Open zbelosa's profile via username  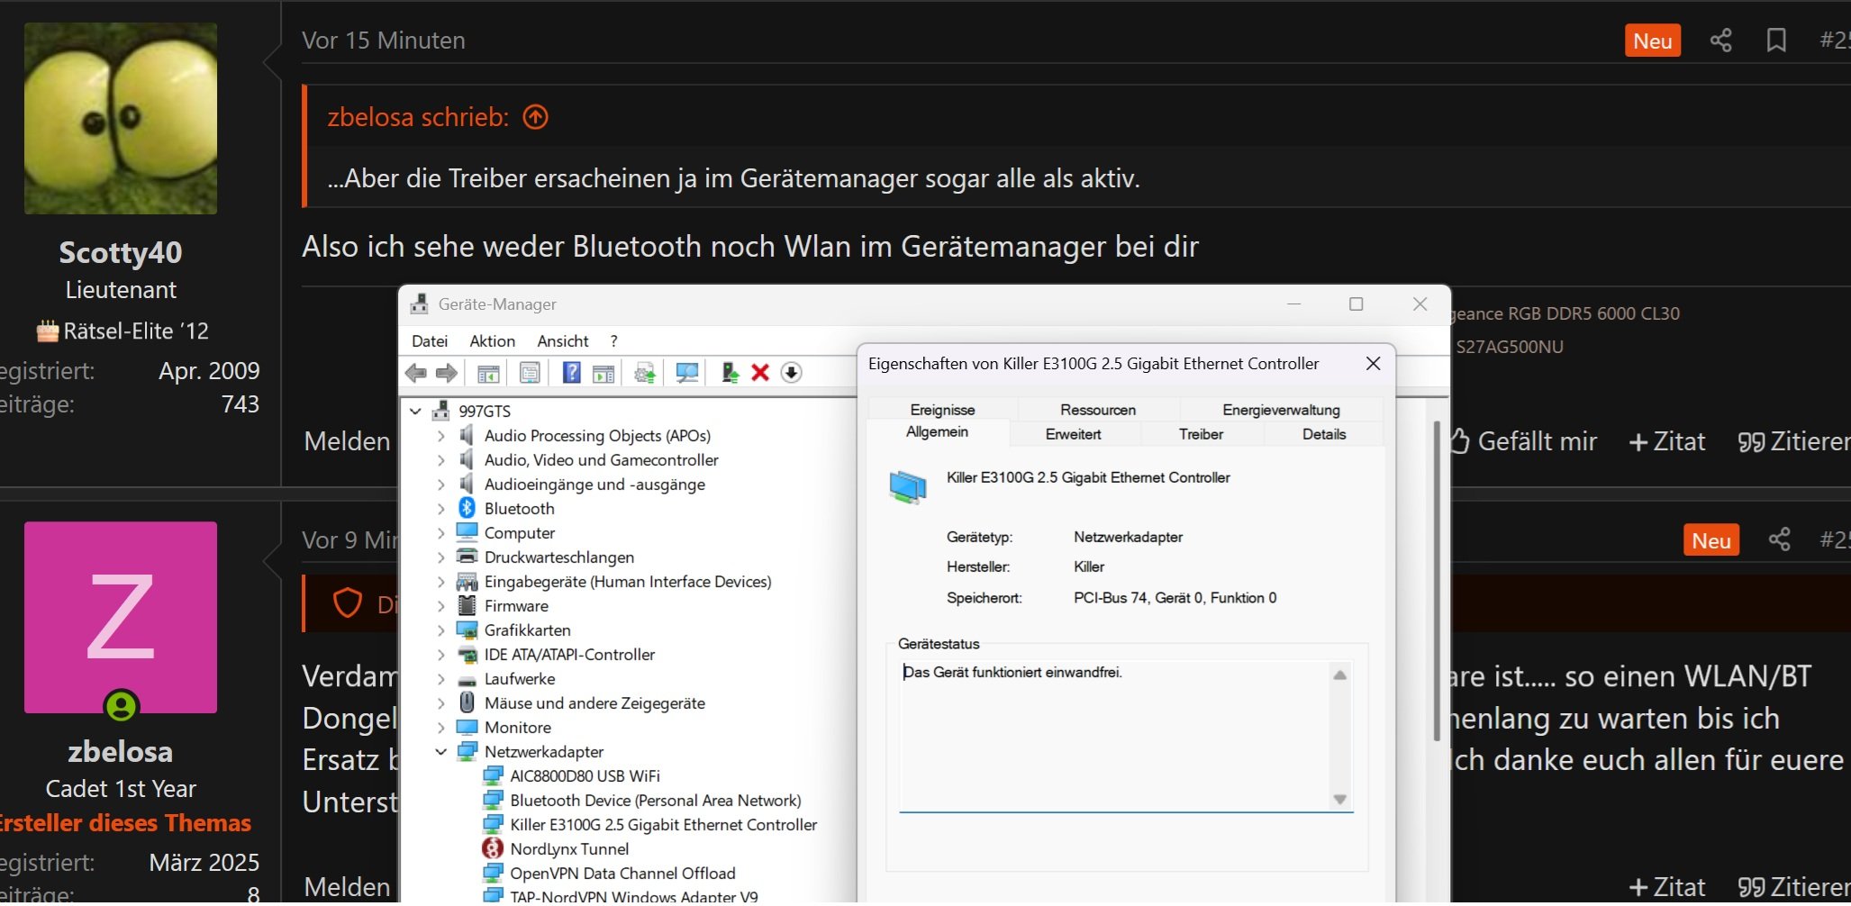pyautogui.click(x=121, y=752)
